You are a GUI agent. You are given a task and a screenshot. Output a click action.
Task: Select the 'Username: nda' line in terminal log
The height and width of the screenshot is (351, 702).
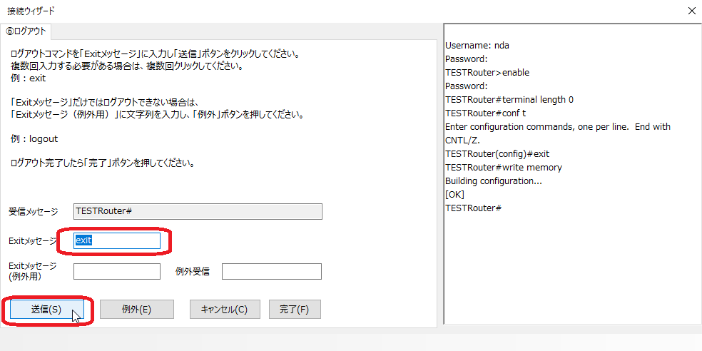pyautogui.click(x=477, y=46)
